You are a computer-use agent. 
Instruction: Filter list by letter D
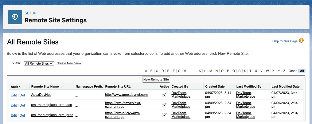coord(163,71)
